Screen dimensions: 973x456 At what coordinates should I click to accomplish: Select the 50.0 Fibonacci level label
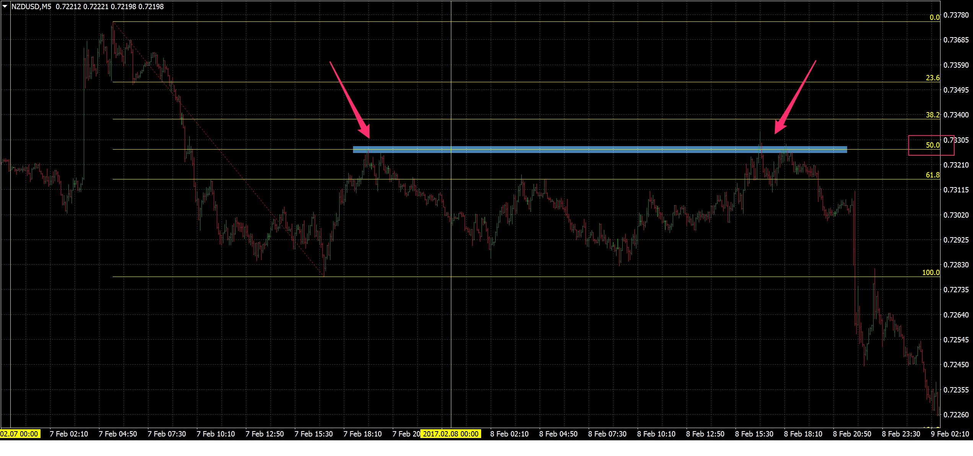pos(932,145)
